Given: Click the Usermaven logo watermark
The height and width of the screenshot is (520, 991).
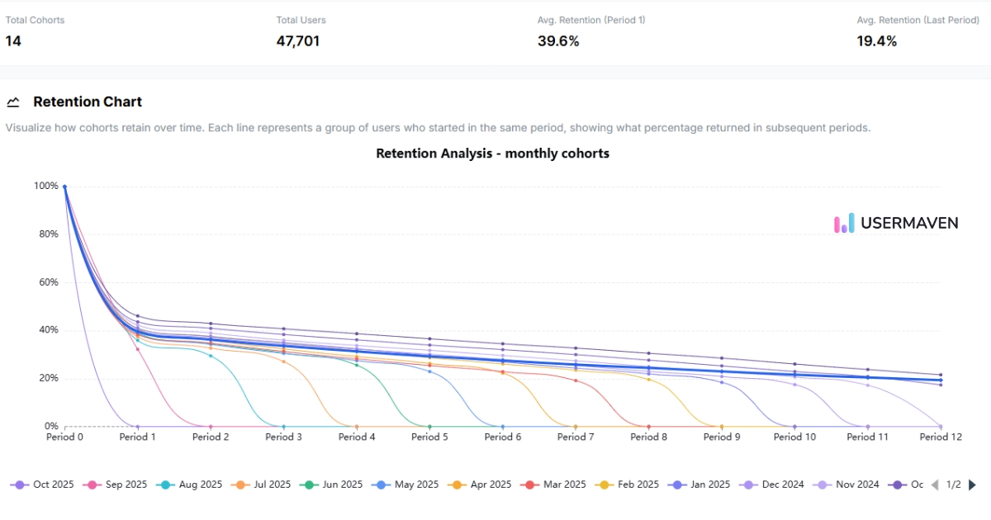Looking at the screenshot, I should click(896, 223).
